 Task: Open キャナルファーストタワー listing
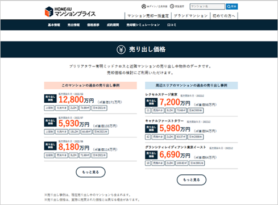tap(164, 121)
